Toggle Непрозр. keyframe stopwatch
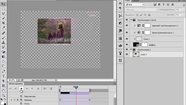Screen dimensions: 186x105 tap(21, 100)
